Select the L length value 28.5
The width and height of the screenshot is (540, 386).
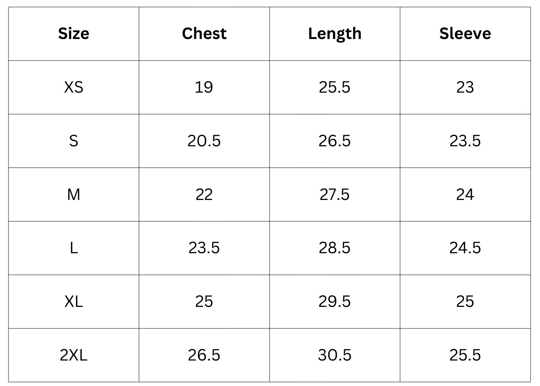334,248
